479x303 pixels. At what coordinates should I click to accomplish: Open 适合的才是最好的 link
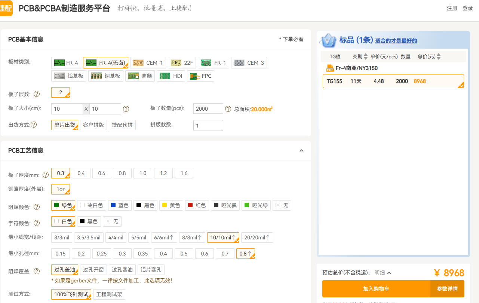click(396, 41)
